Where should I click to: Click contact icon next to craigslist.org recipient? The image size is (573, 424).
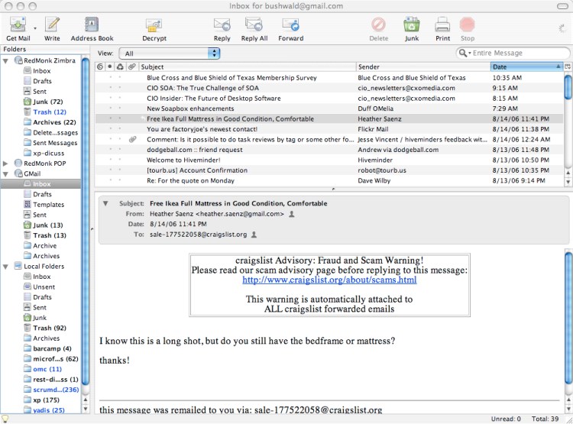tap(254, 235)
